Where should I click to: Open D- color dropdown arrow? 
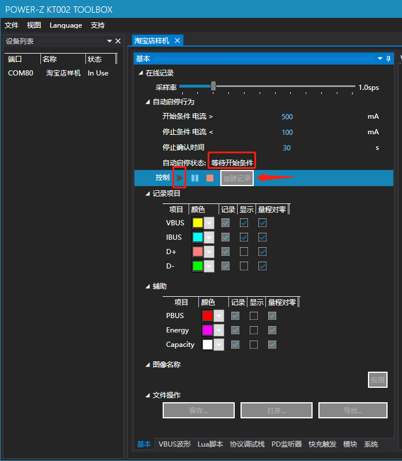coord(209,266)
